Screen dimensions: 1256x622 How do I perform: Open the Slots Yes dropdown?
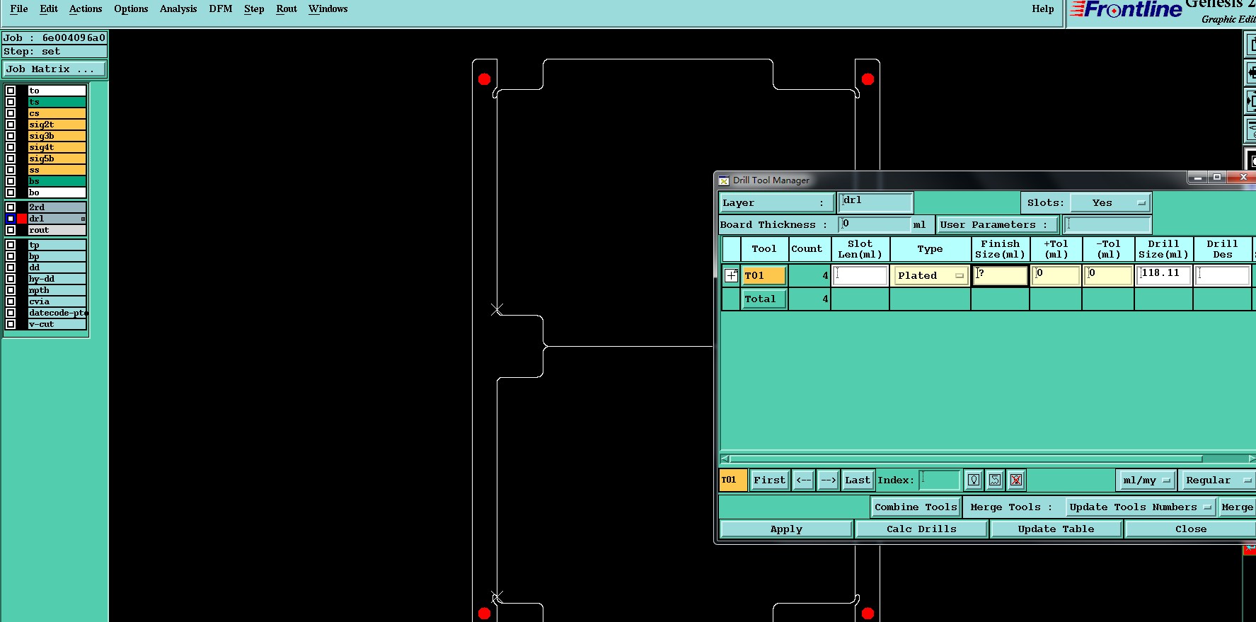click(x=1110, y=203)
